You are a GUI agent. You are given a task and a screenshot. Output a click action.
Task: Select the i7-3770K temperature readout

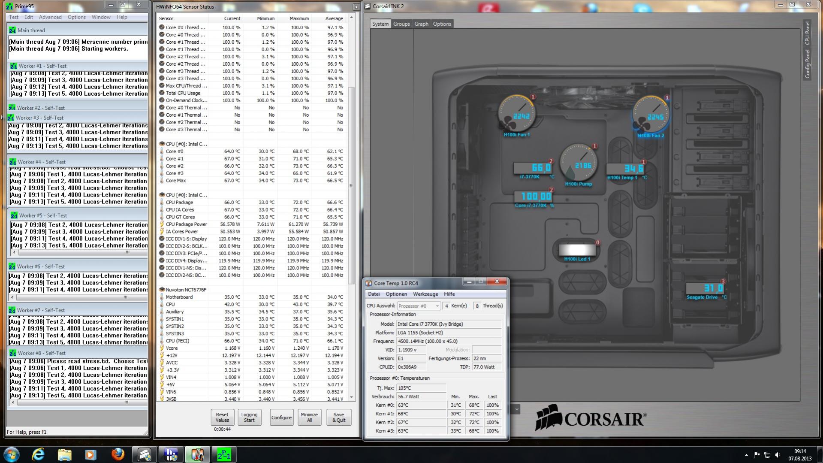pyautogui.click(x=533, y=168)
